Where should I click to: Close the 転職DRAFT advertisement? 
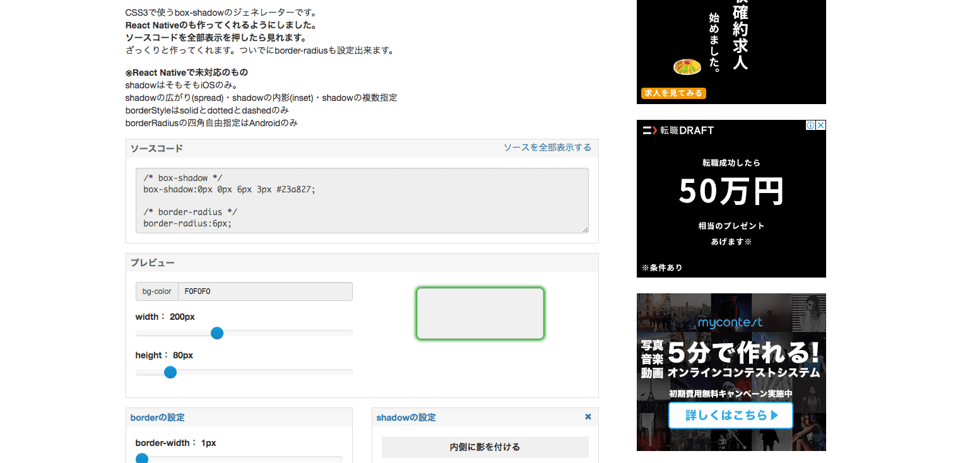820,126
